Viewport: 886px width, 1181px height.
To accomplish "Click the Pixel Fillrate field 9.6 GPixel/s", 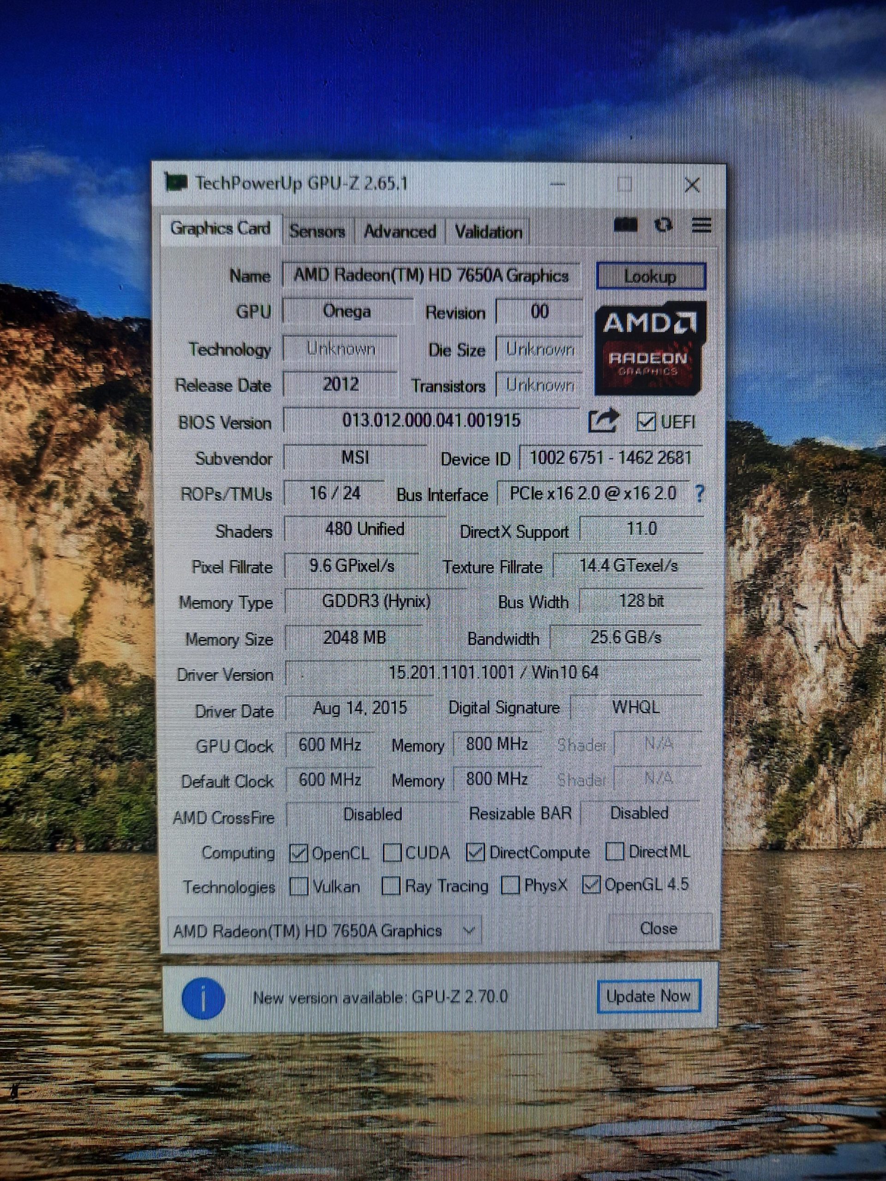I will (x=352, y=566).
